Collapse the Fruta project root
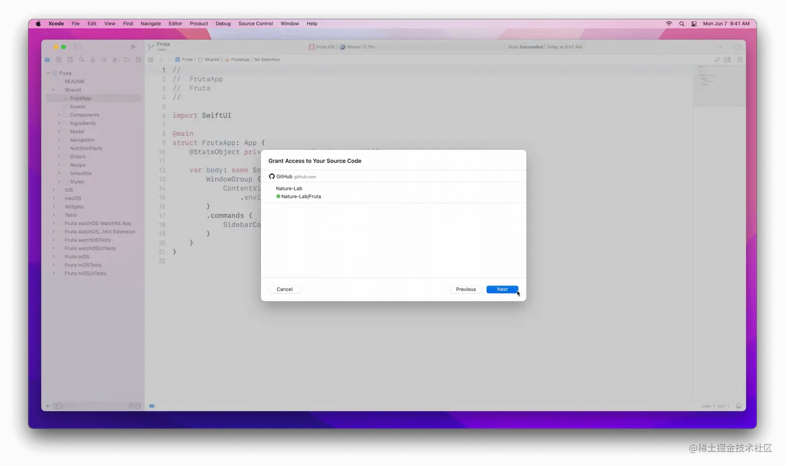Image resolution: width=785 pixels, height=466 pixels. tap(48, 73)
